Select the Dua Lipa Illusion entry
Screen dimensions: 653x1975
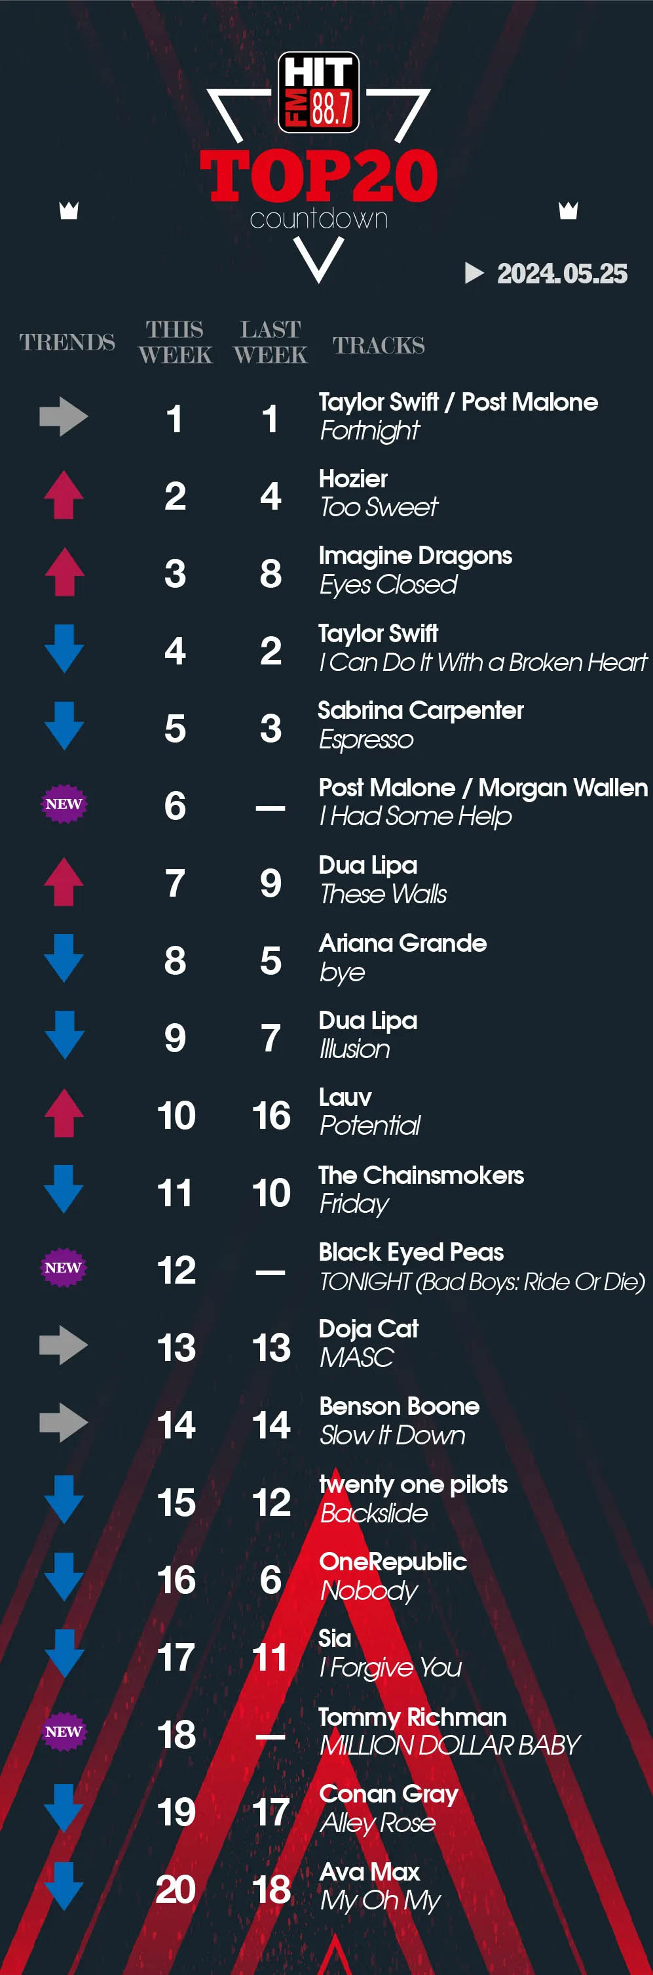[368, 1035]
